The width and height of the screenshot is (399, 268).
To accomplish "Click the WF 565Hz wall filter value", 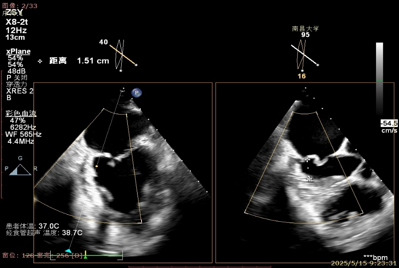I will 23,134.
